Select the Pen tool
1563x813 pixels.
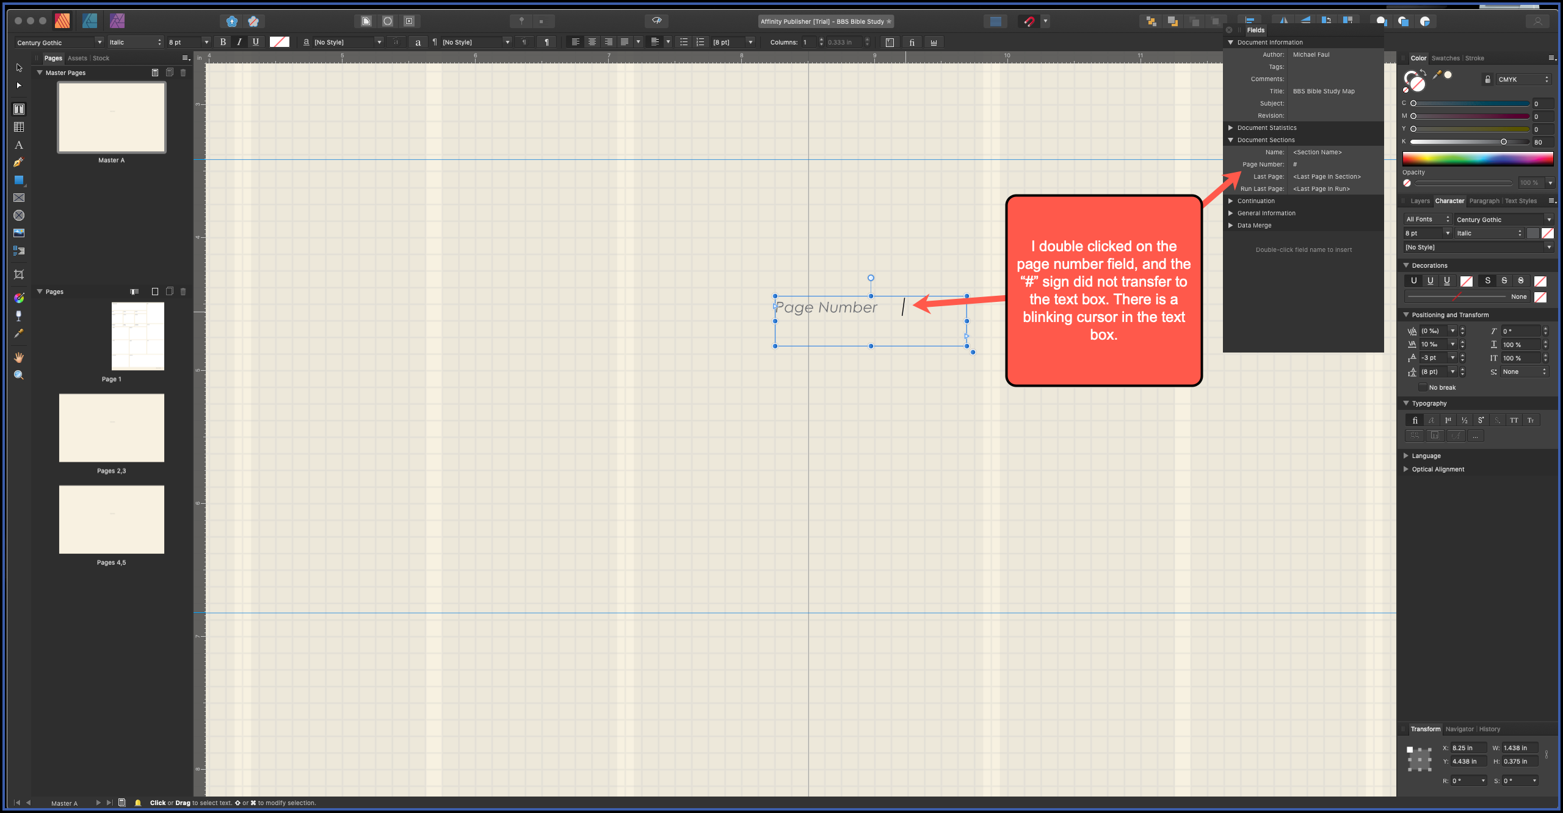[x=19, y=163]
